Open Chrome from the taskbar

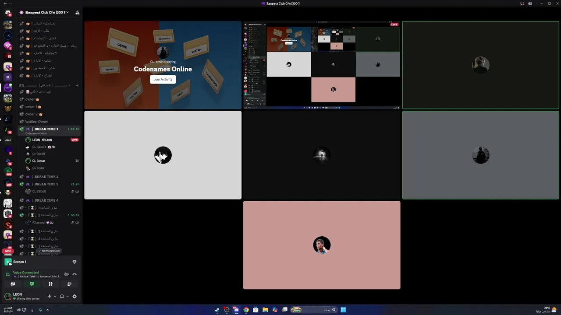246,310
